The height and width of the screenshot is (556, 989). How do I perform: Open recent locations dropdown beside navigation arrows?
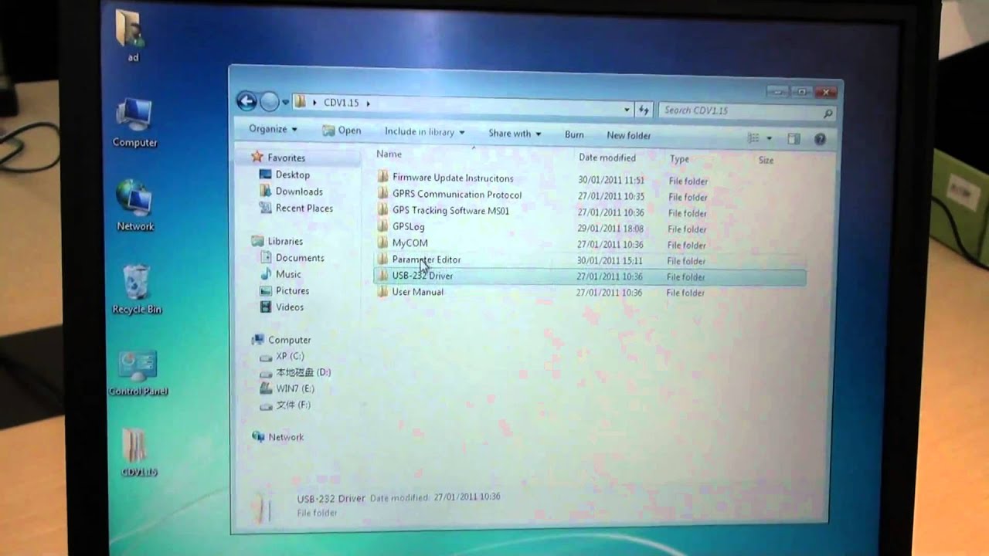click(285, 102)
